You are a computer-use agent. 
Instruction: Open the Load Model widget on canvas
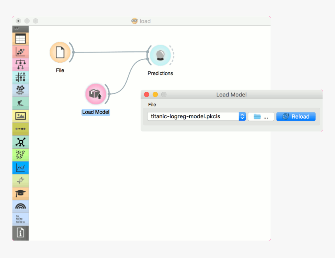96,94
